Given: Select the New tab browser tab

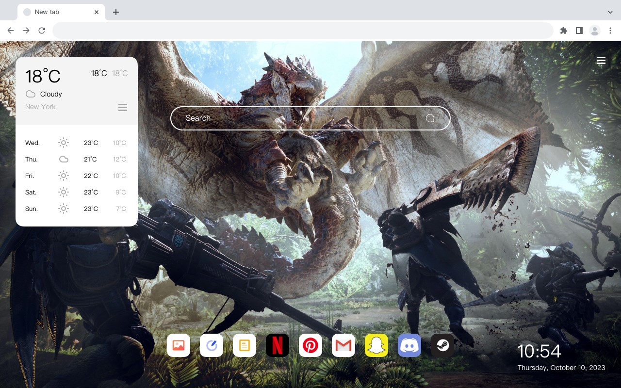Looking at the screenshot, I should (61, 12).
